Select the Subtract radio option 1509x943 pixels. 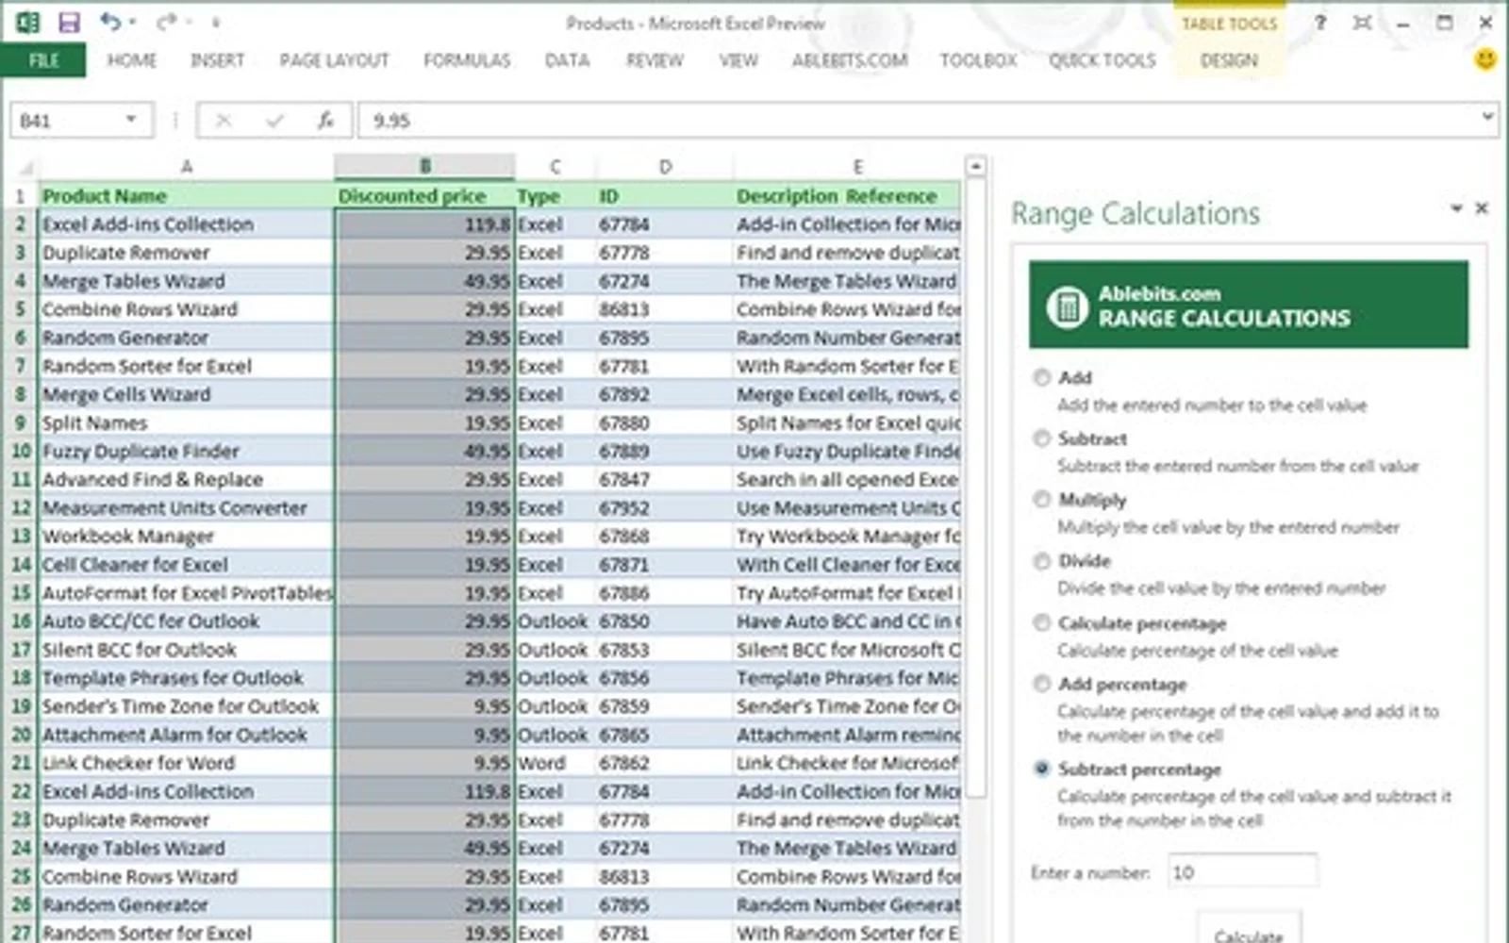(x=1041, y=438)
